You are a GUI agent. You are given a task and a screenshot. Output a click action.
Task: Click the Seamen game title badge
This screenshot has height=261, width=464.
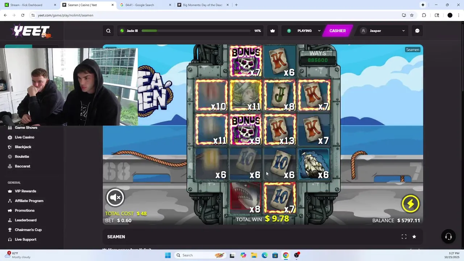click(x=413, y=50)
